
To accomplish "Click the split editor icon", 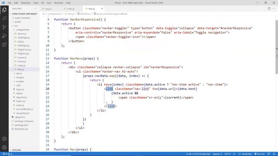I will [269, 9].
